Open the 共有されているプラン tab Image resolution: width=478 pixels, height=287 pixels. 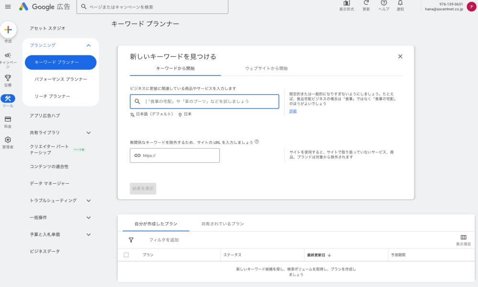pos(223,223)
